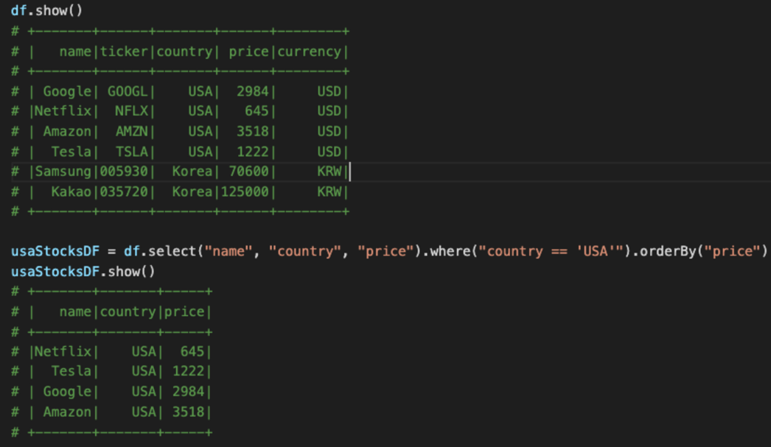This screenshot has width=771, height=447.
Task: Click price '2984' in first table Google row
Action: (x=253, y=91)
